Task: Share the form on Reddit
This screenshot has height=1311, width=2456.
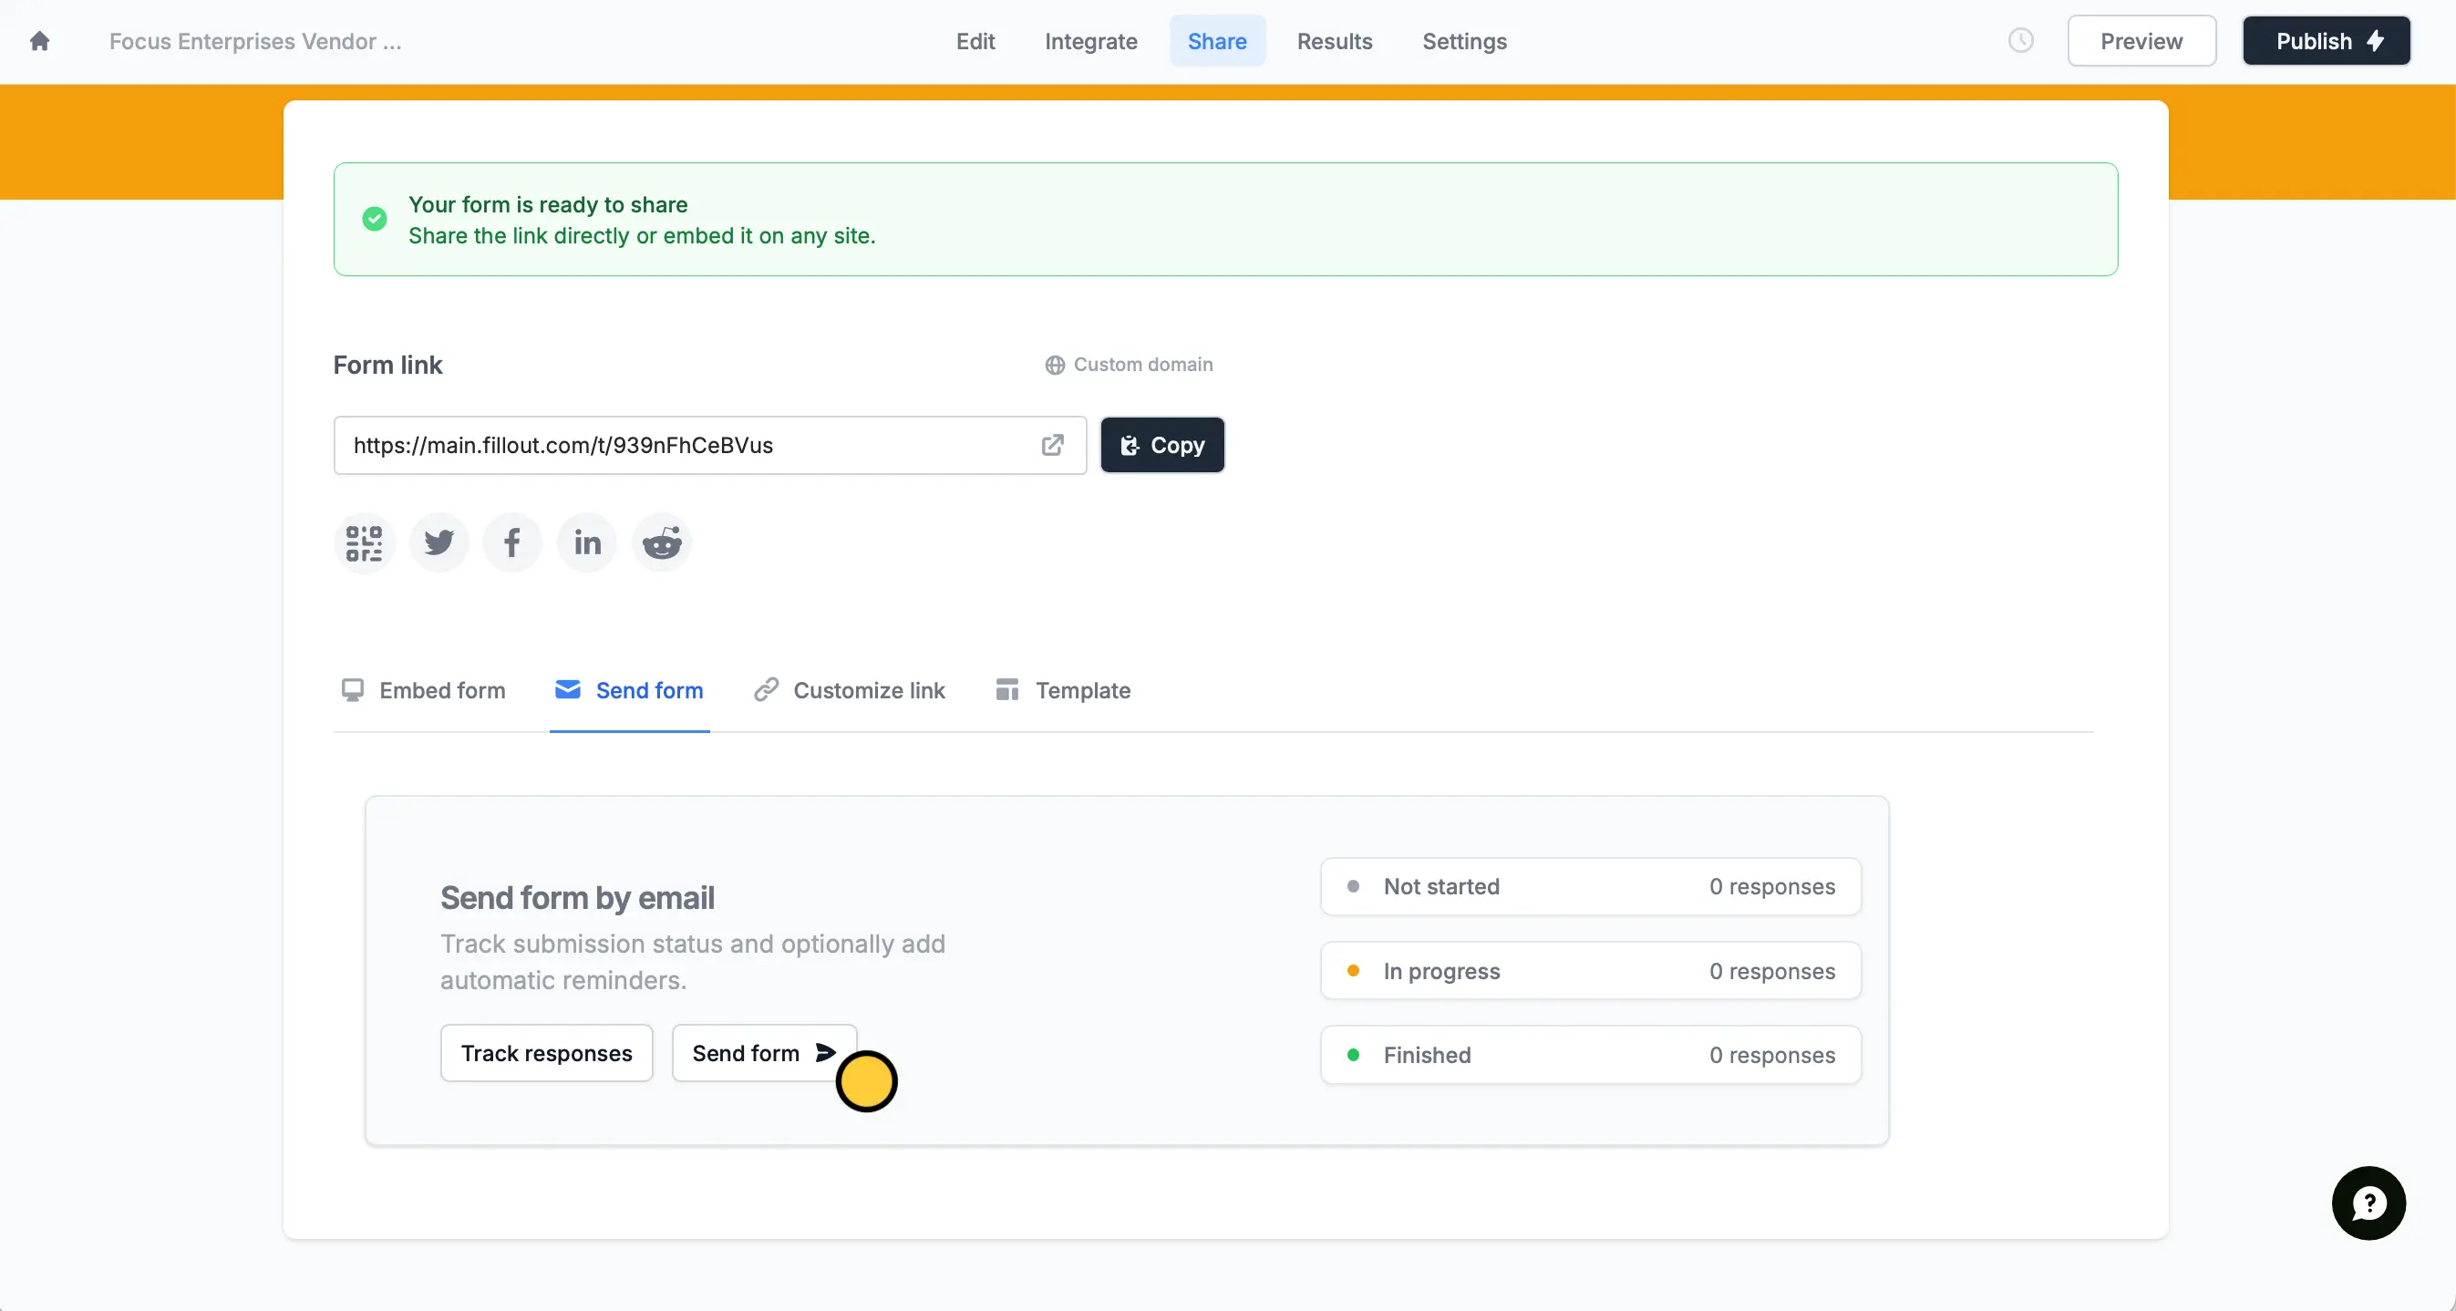Action: pyautogui.click(x=662, y=543)
